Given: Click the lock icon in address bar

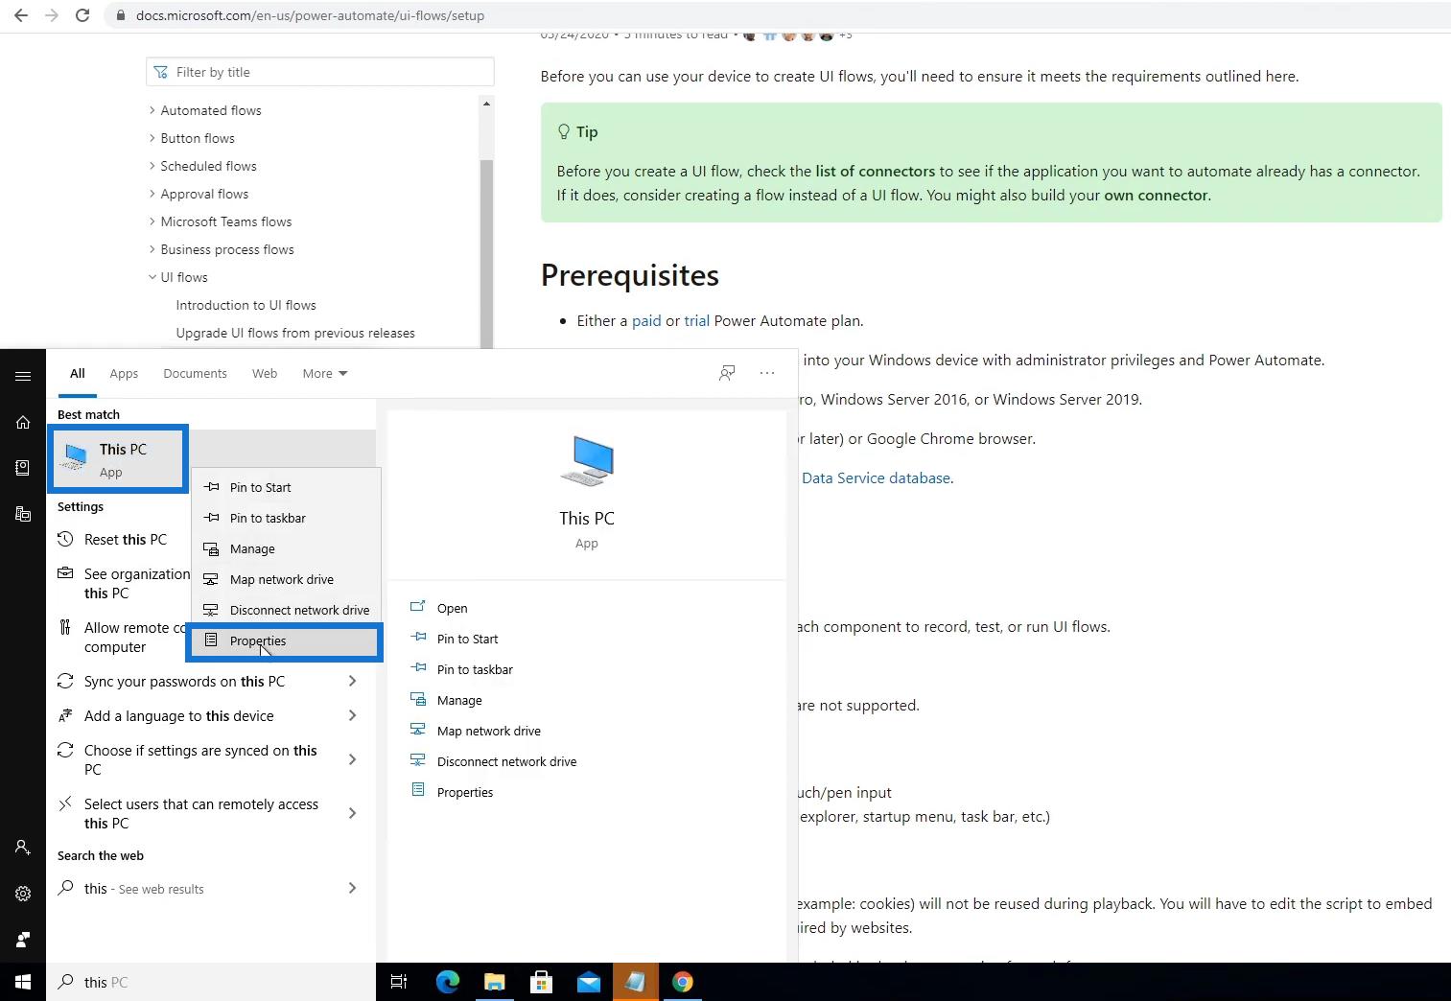Looking at the screenshot, I should click(120, 15).
